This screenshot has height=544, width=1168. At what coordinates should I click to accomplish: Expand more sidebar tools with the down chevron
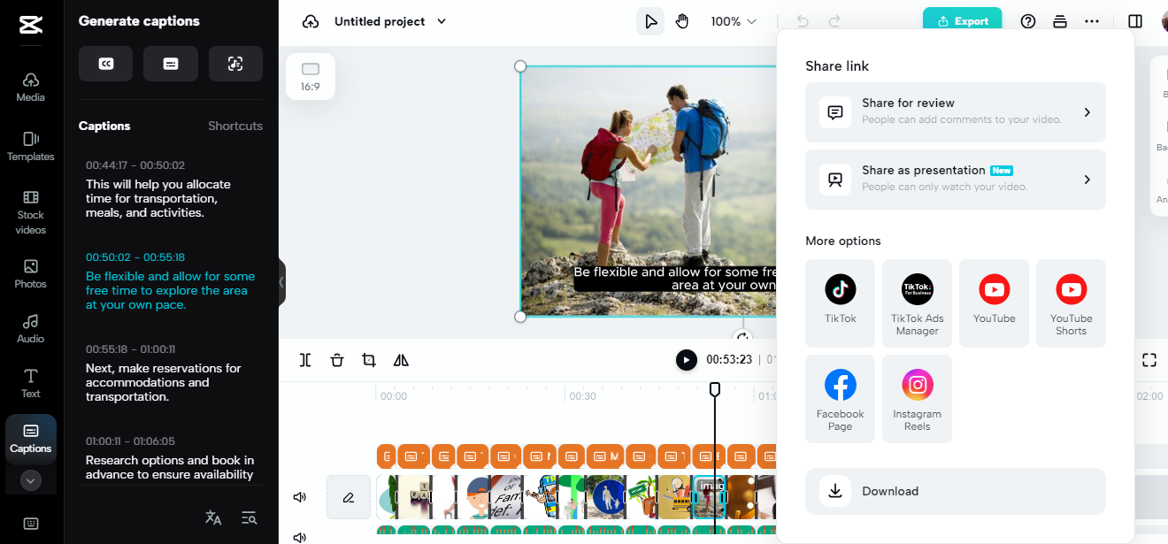30,481
